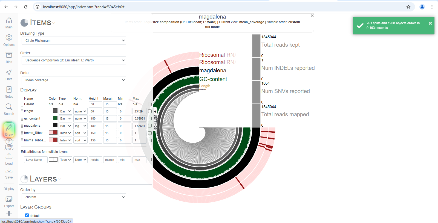Select the magdalena layer checkbox

150,126
